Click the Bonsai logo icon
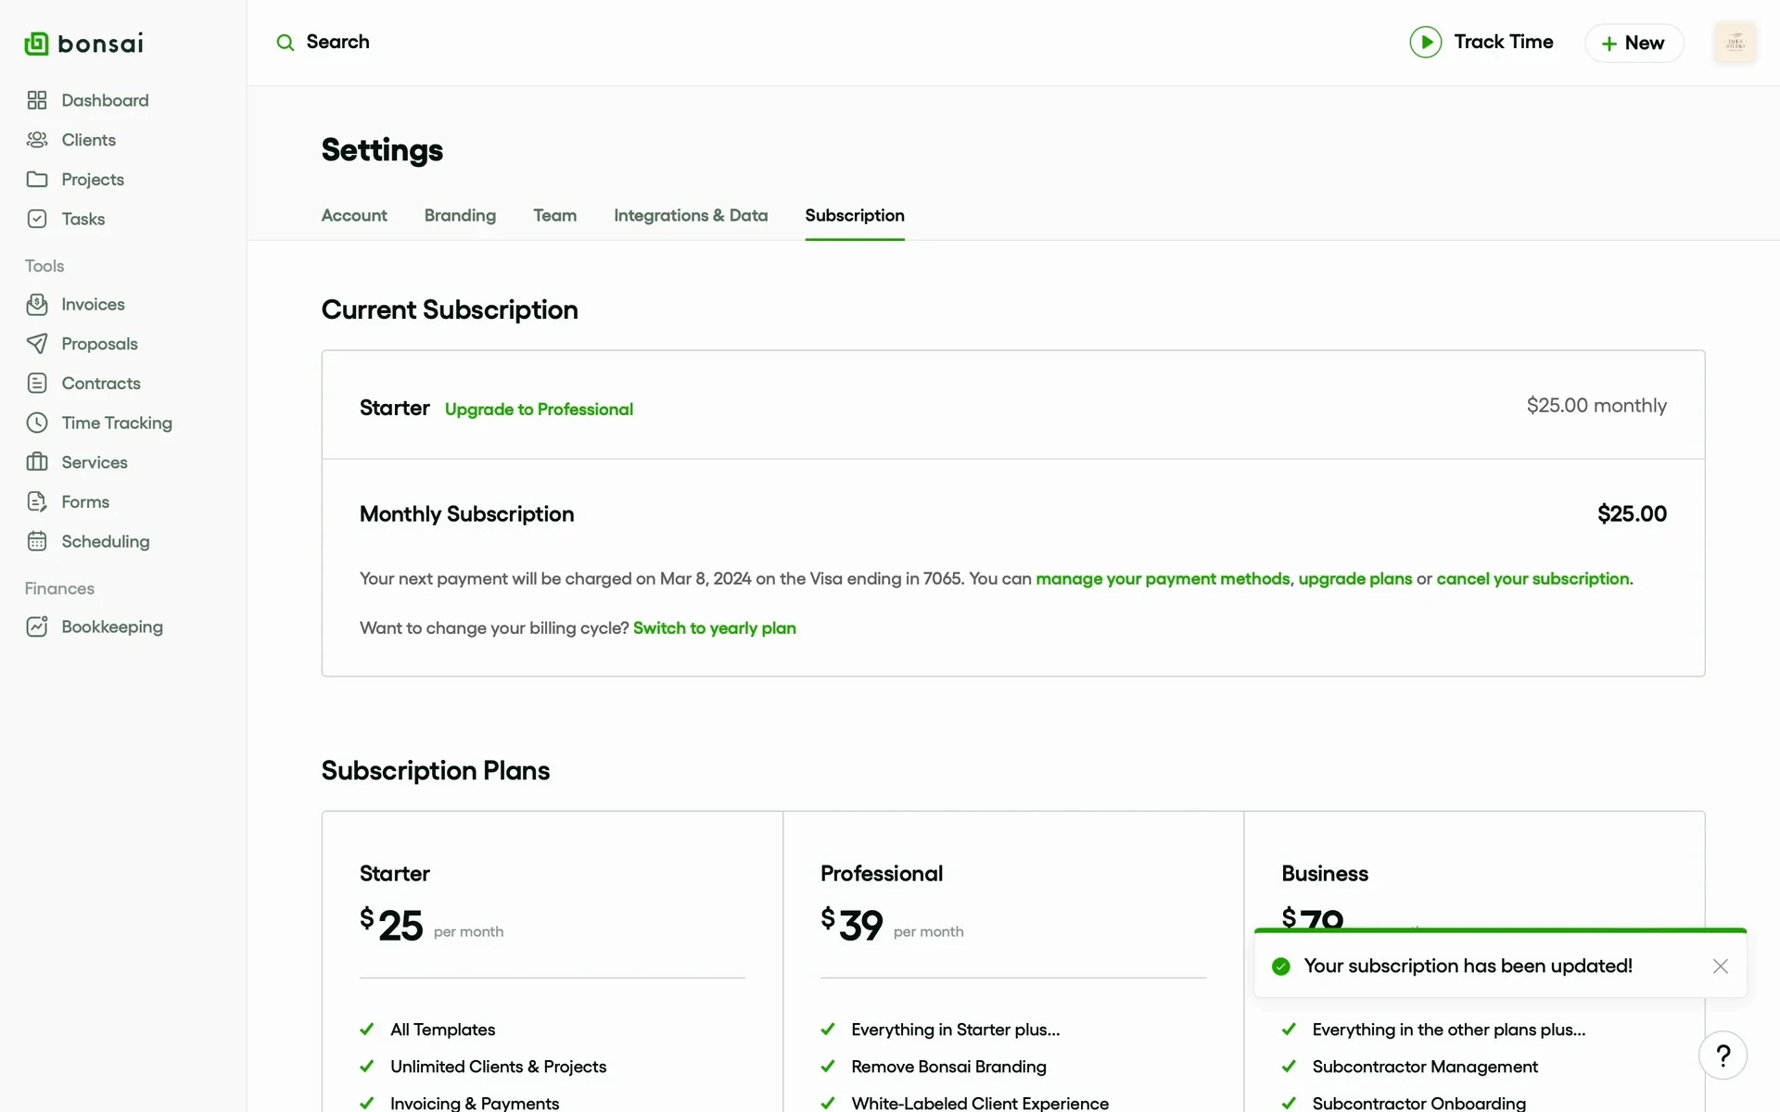The image size is (1780, 1112). (36, 44)
